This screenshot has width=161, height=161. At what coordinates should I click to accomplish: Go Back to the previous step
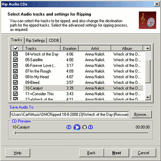[91, 153]
